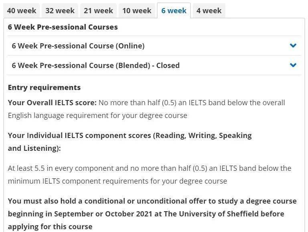Click the bold Your Overall IELTS score label

pos(52,103)
